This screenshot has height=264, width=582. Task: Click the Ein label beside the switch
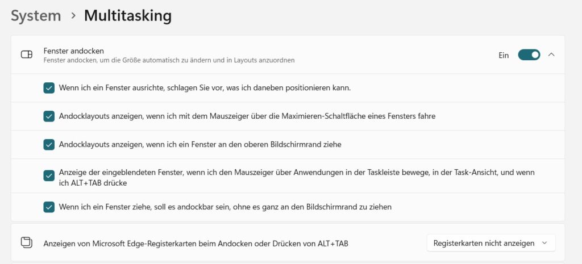[504, 55]
